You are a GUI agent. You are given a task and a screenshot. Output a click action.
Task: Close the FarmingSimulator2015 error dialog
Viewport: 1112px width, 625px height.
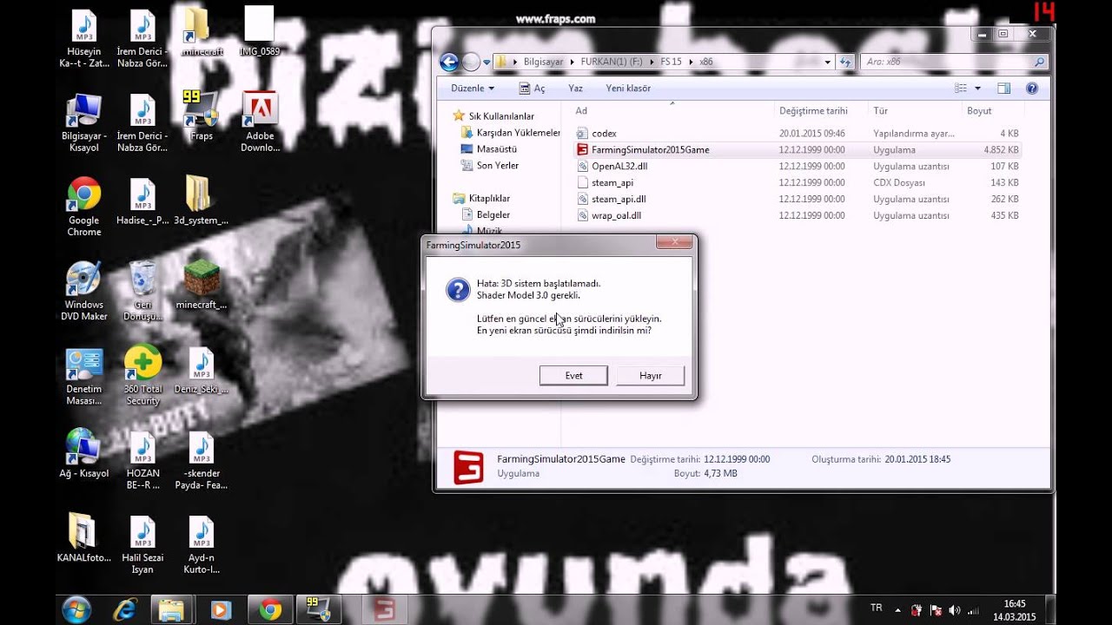point(673,243)
